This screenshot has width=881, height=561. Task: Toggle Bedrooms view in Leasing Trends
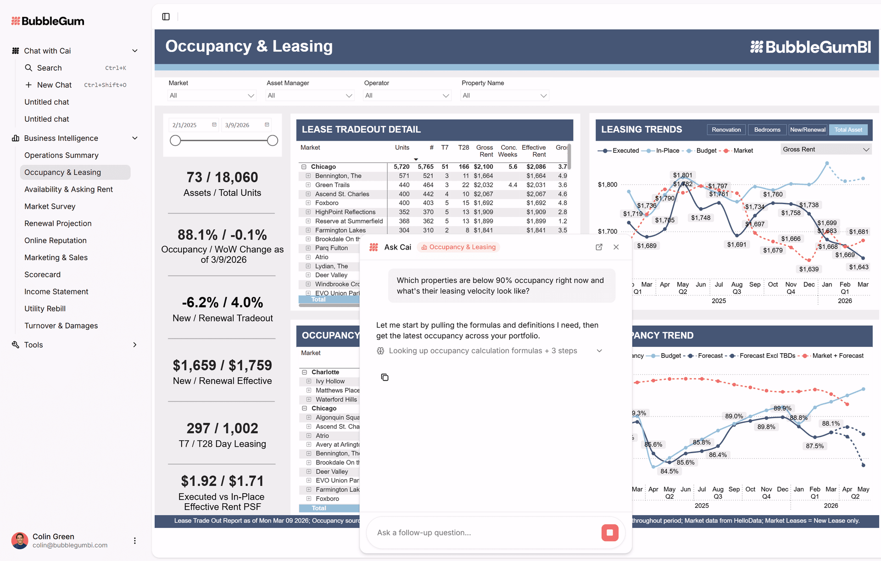click(x=767, y=129)
